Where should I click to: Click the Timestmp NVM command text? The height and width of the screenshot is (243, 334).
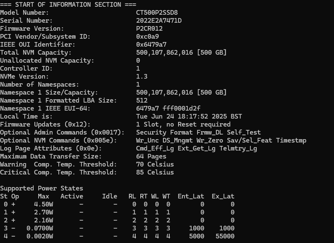pyautogui.click(x=291, y=140)
